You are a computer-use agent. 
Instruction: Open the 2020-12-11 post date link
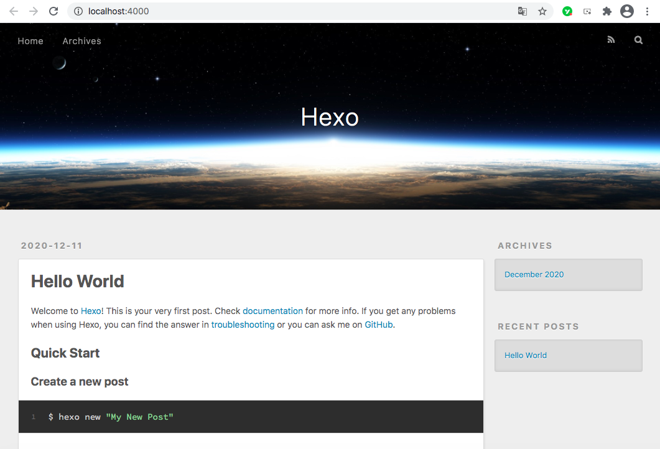(x=52, y=246)
